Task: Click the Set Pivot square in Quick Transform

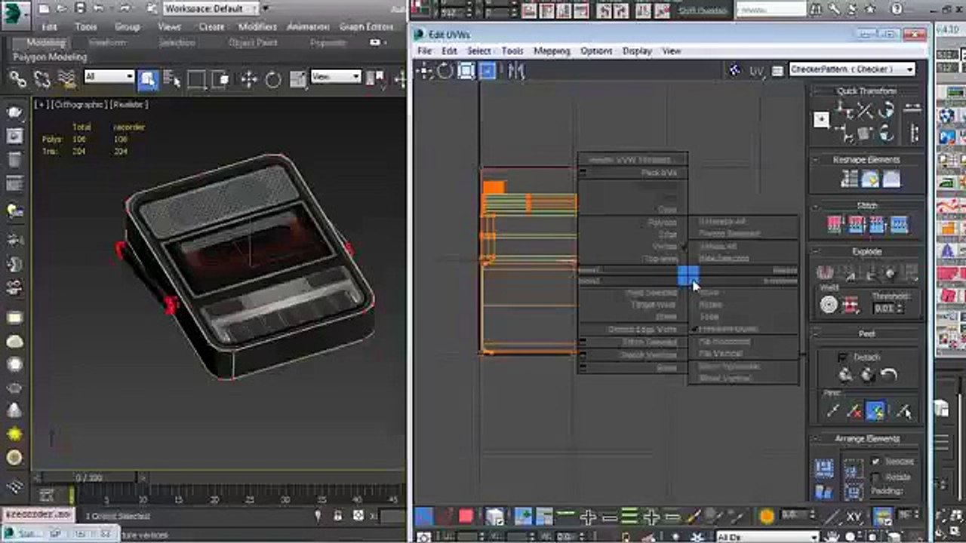Action: pos(822,119)
